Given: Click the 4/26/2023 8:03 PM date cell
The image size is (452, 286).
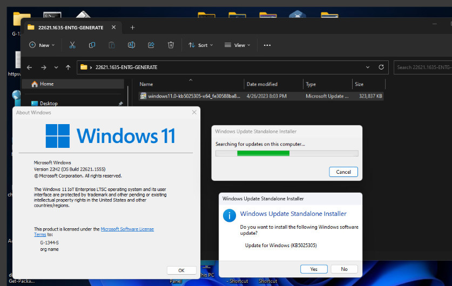Looking at the screenshot, I should [266, 96].
